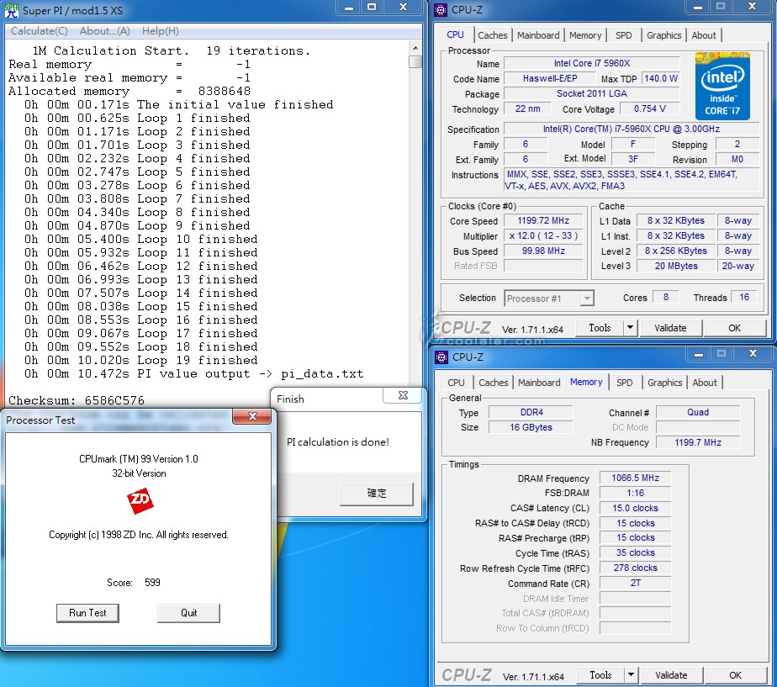Click the Score 599 value

coord(152,583)
